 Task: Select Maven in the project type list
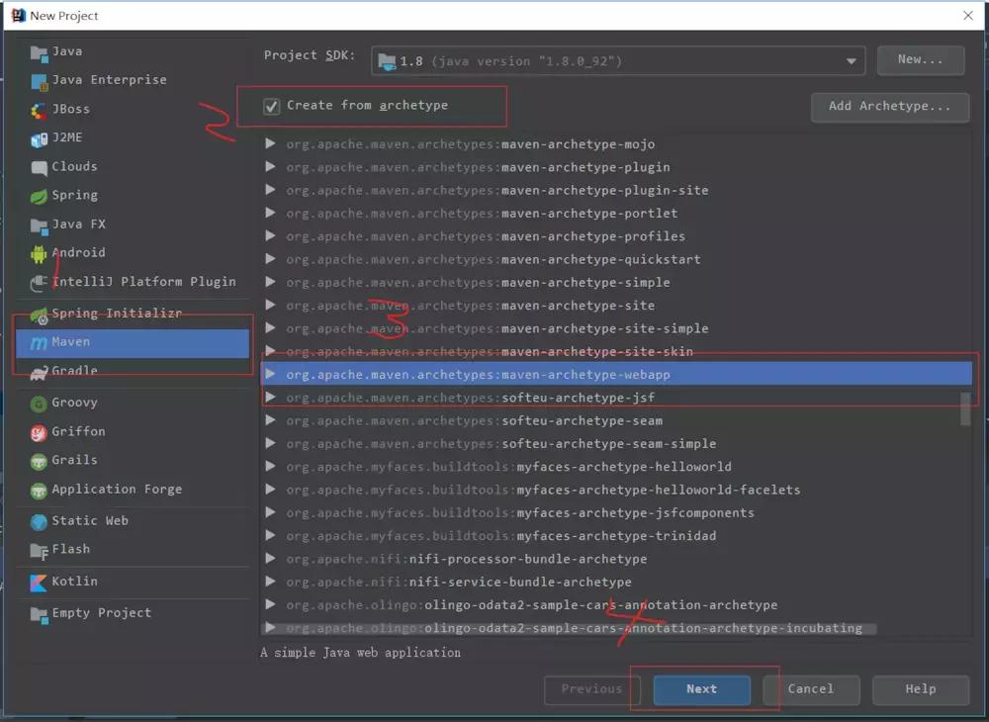[x=133, y=342]
